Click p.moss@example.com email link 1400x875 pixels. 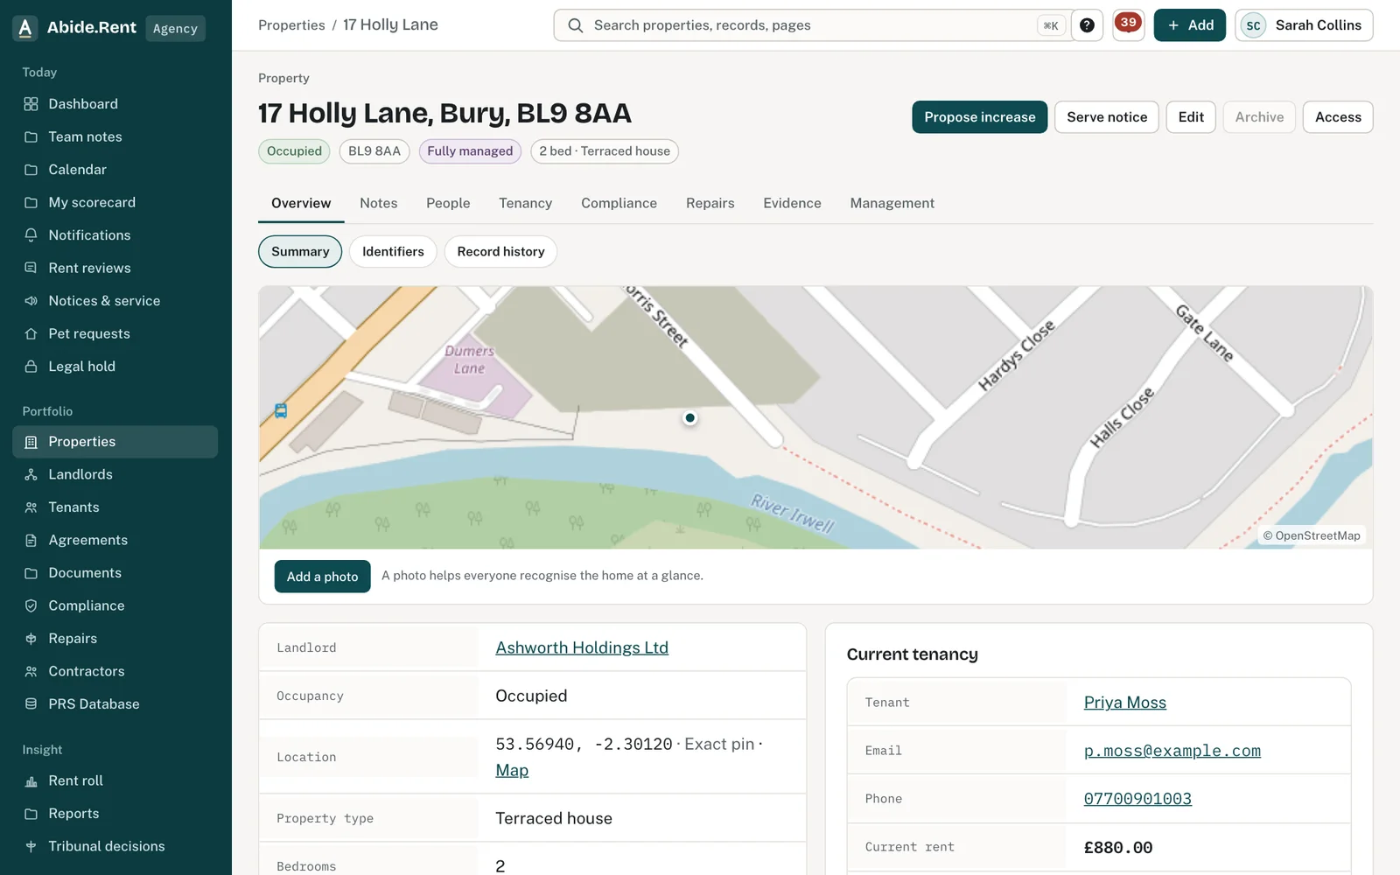click(1172, 751)
